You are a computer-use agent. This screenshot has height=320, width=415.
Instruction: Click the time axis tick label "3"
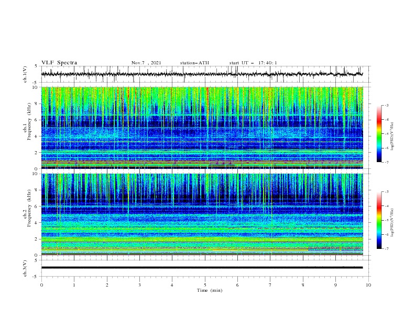[139, 285]
